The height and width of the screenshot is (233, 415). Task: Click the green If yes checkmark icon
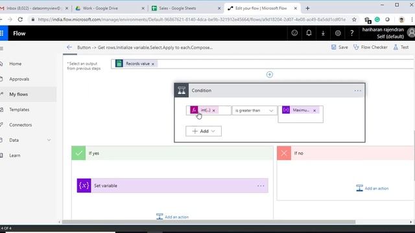[x=78, y=153]
